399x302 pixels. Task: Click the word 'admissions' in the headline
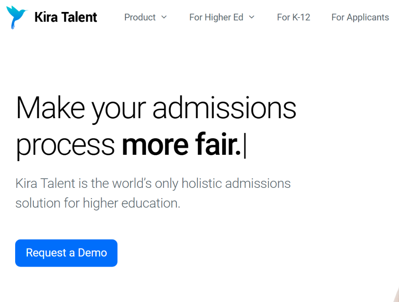(224, 107)
